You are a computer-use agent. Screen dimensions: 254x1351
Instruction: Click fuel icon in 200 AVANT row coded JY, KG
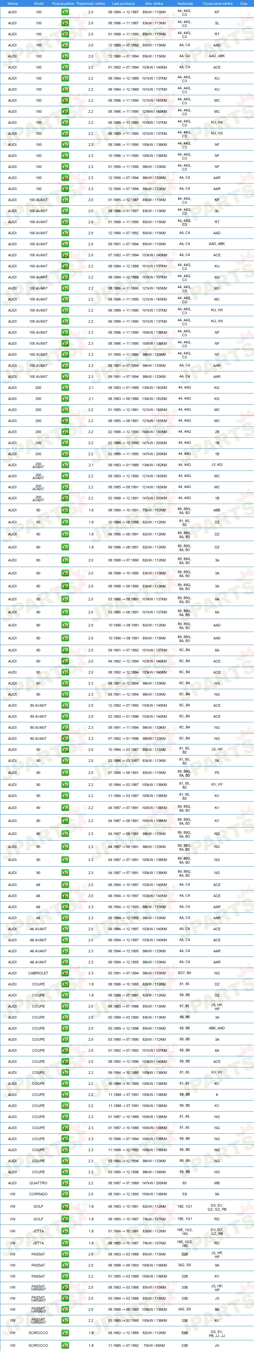[x=65, y=465]
